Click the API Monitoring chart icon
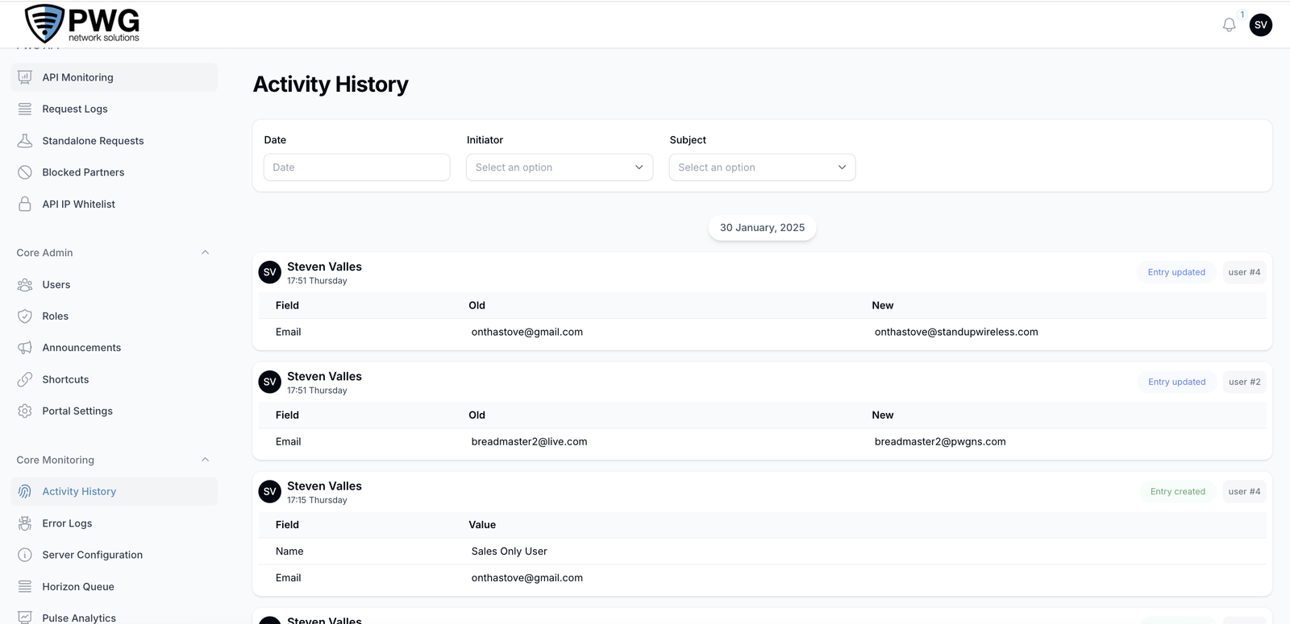Viewport: 1290px width, 624px height. point(25,77)
